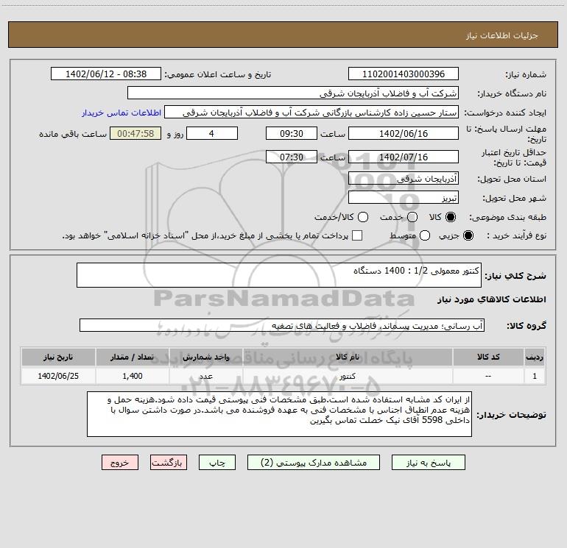Click the ردیف column header

(x=535, y=357)
